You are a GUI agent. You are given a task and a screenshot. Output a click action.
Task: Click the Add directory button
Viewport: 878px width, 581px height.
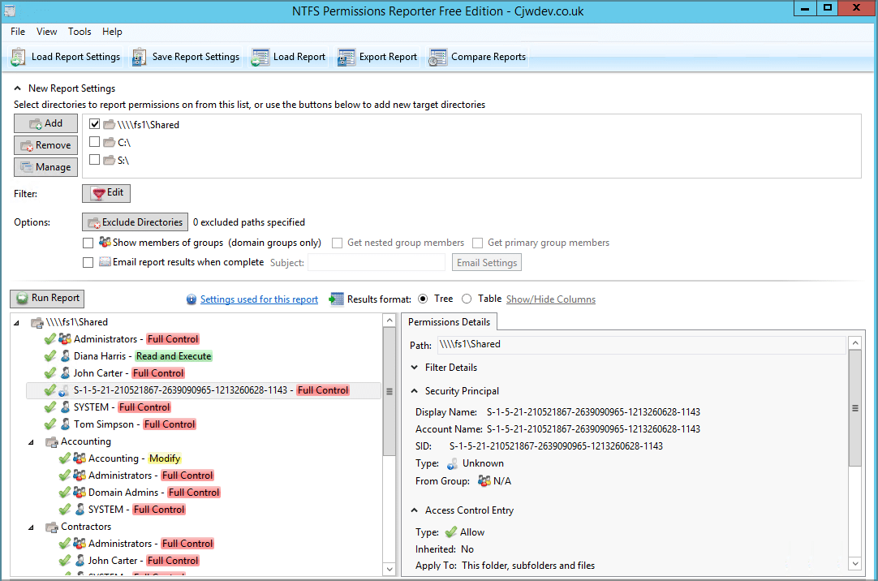click(46, 123)
